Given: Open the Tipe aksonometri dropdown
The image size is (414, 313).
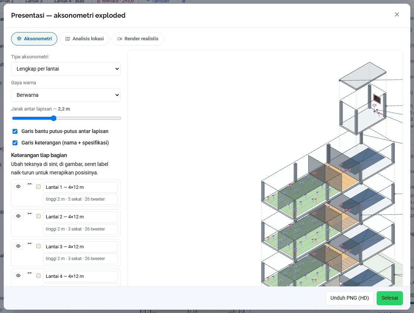Looking at the screenshot, I should (66, 69).
